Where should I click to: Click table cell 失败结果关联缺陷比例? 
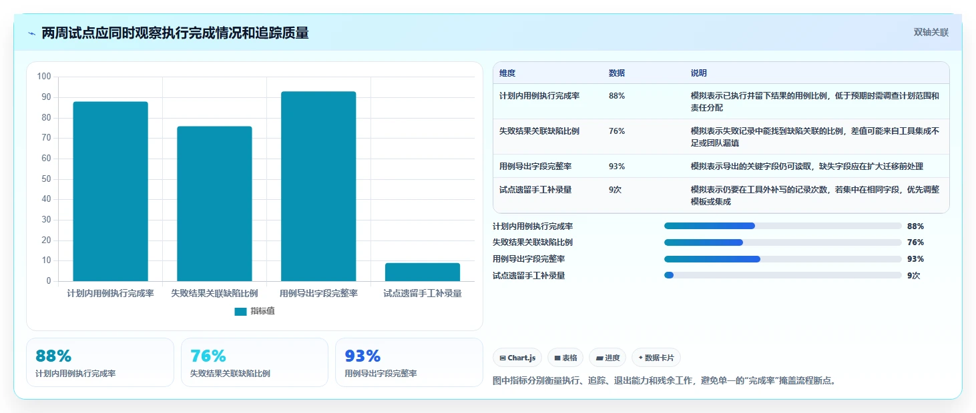click(539, 131)
